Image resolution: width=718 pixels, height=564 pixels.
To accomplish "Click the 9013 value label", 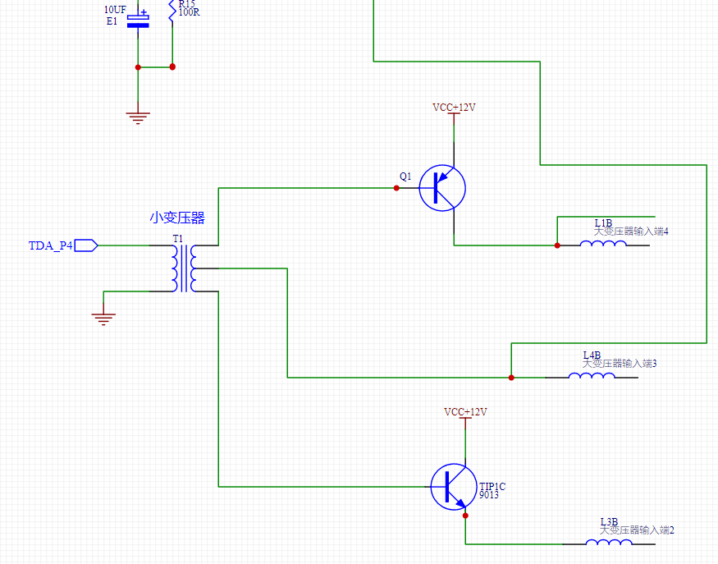I will tap(489, 495).
